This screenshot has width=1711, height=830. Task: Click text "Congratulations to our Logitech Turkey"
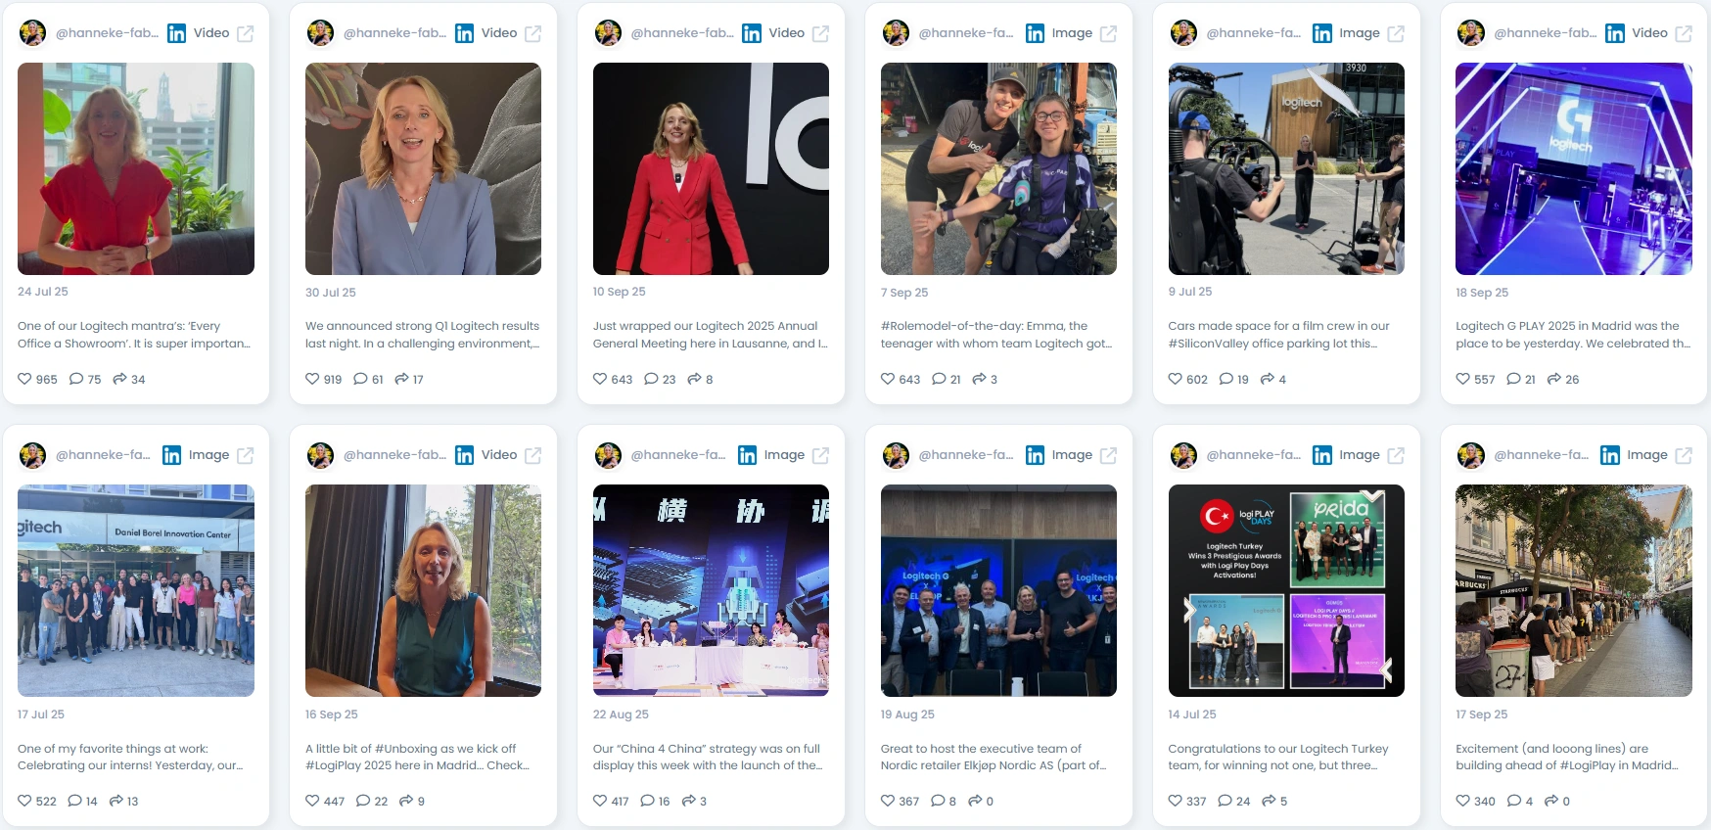(x=1278, y=749)
